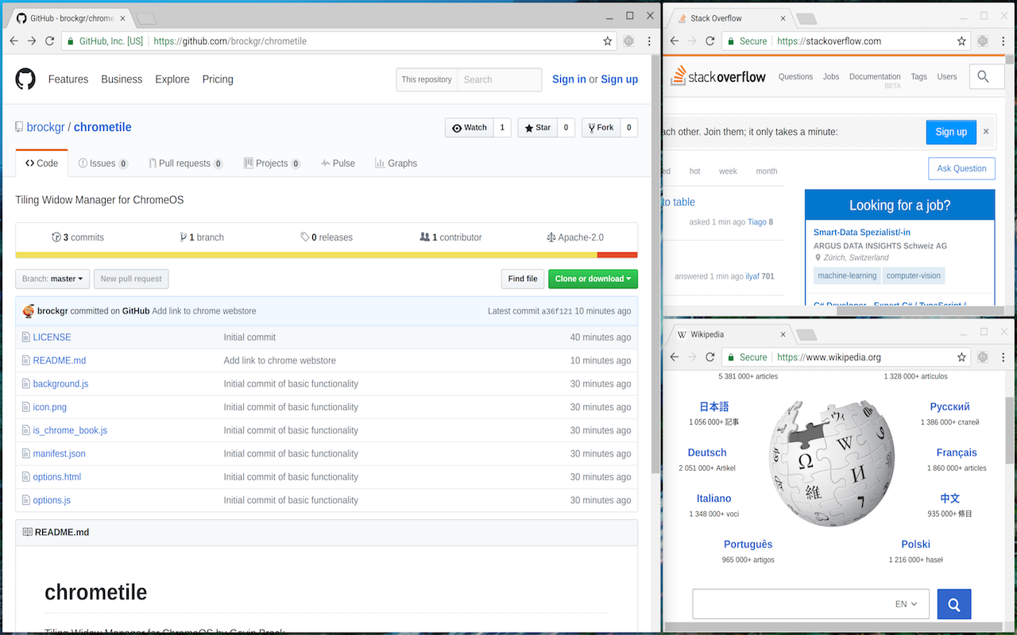Bookmark the GitHub page via star icon
This screenshot has width=1017, height=635.
pos(607,40)
